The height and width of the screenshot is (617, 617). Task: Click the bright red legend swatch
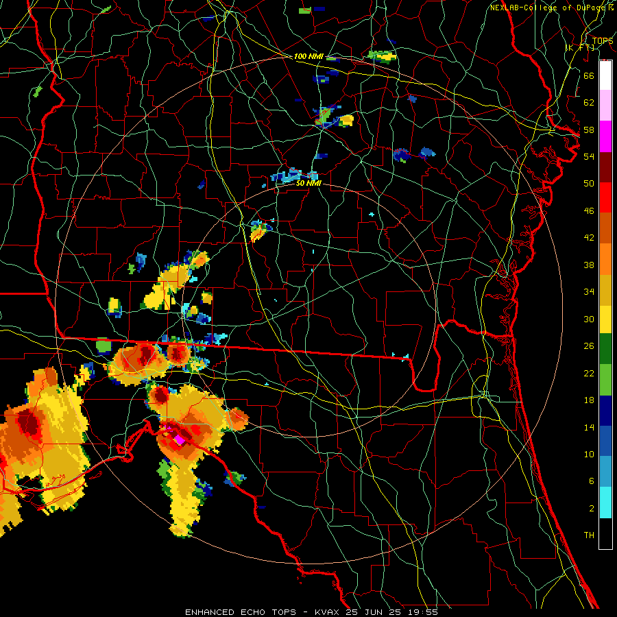[x=605, y=197]
